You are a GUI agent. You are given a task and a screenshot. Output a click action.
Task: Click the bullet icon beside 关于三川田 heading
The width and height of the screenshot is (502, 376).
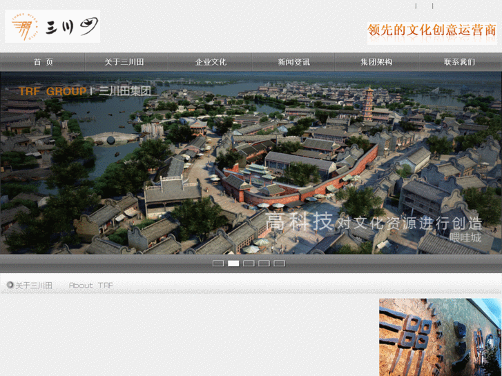tap(10, 284)
